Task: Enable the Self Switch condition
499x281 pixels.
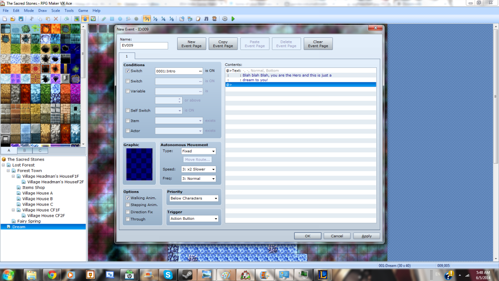Action: click(x=128, y=110)
